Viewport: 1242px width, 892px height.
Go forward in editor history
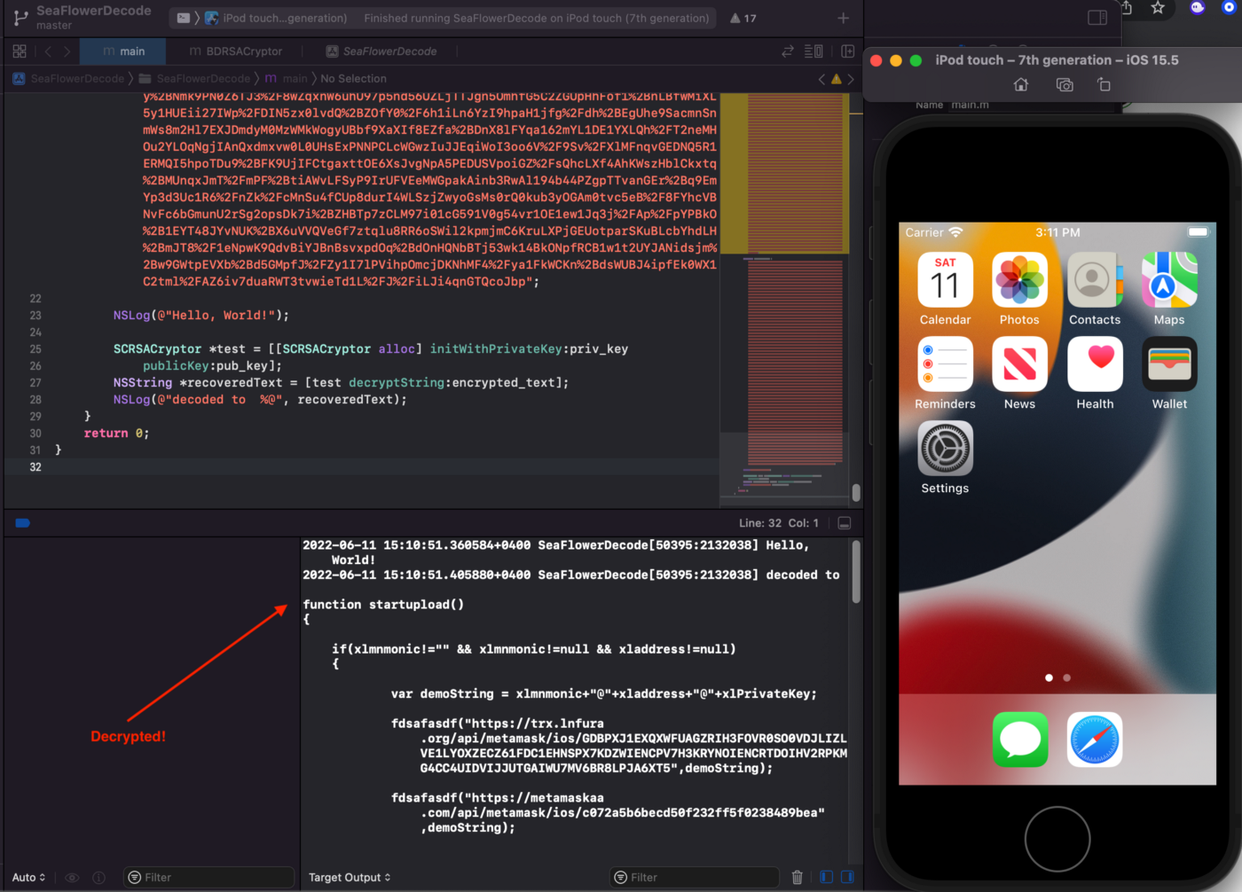(x=67, y=51)
